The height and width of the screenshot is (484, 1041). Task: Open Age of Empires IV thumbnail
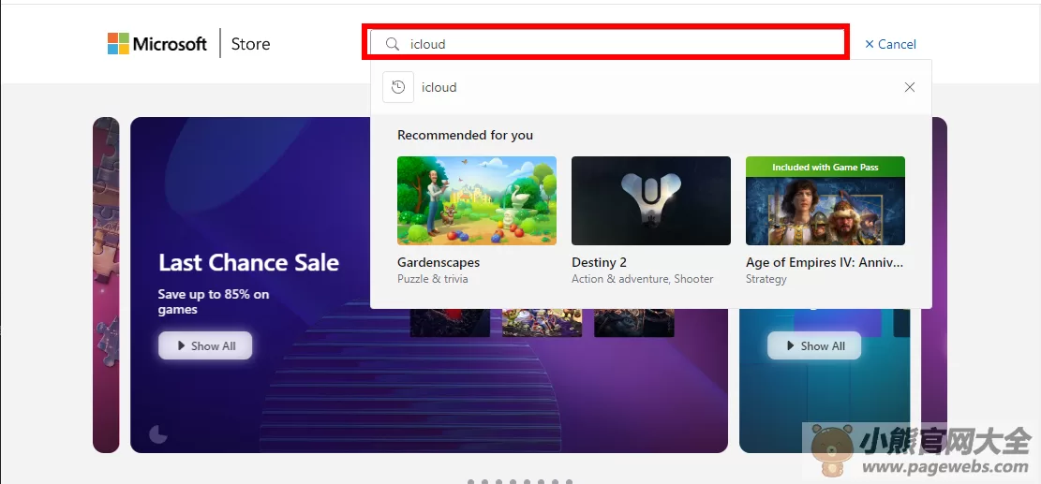pos(825,201)
